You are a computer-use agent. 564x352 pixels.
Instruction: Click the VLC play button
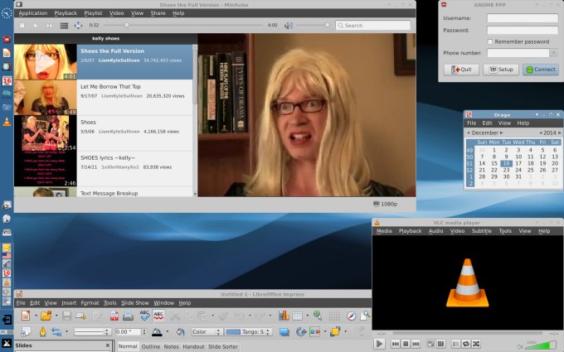coord(379,343)
